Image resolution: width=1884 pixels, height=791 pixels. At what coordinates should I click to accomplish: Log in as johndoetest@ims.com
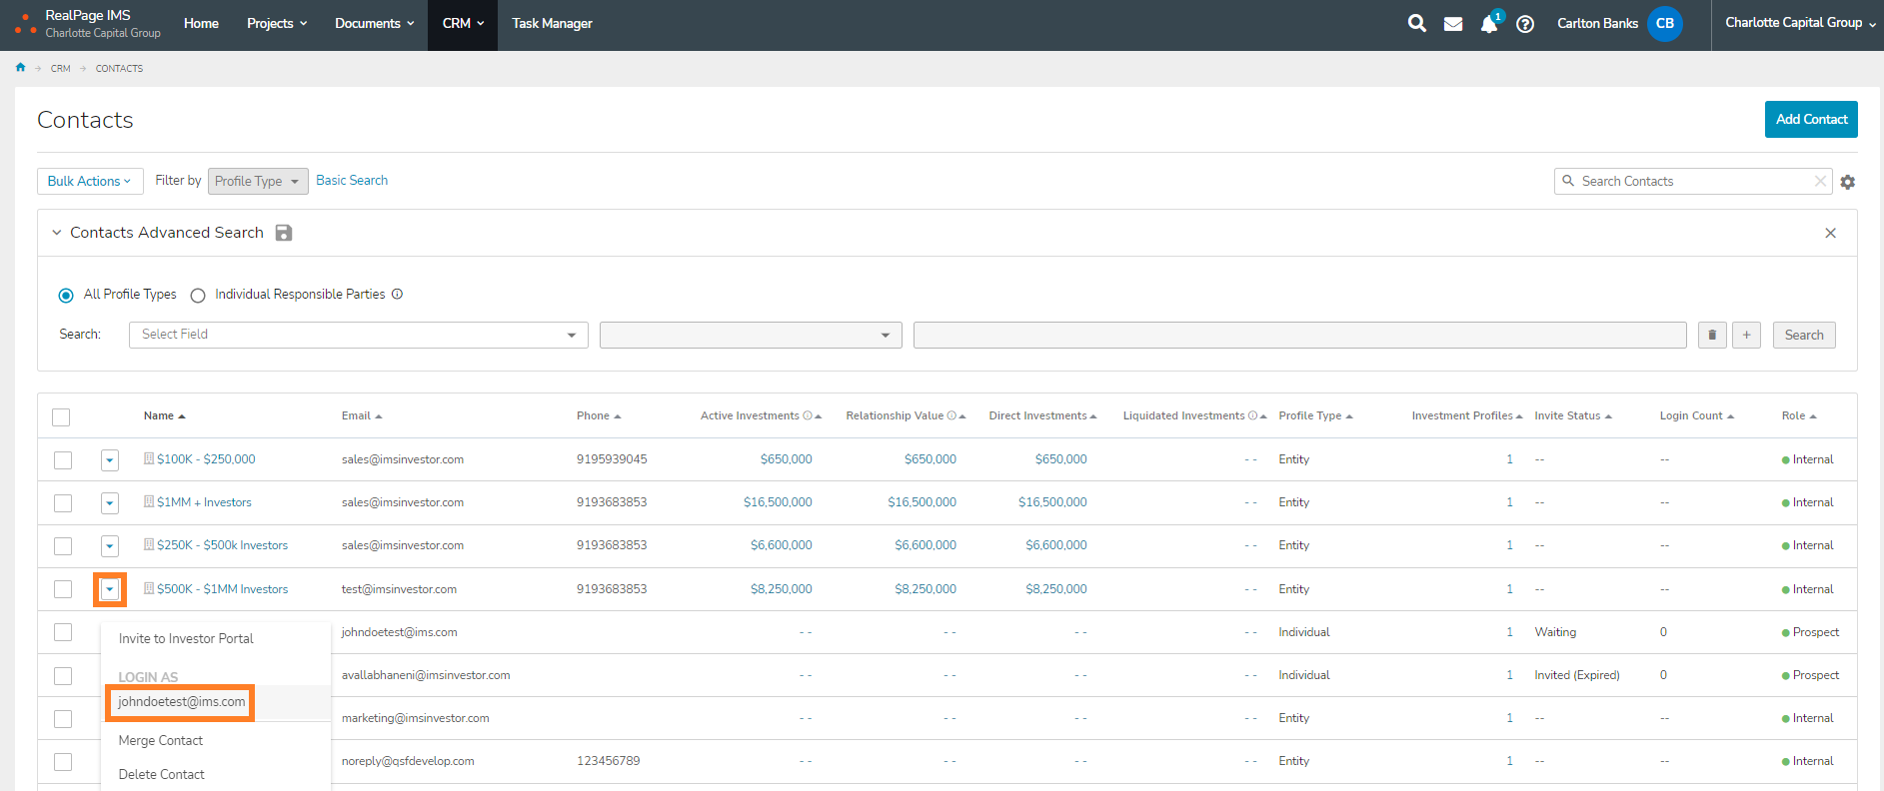pyautogui.click(x=181, y=702)
